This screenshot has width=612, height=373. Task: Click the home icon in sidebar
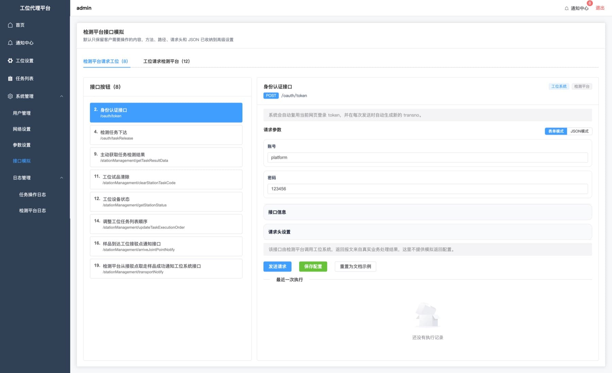tap(10, 25)
